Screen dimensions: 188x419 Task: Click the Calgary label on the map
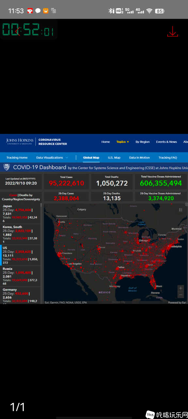click(x=82, y=209)
